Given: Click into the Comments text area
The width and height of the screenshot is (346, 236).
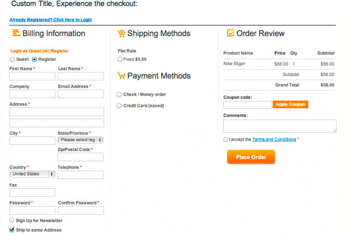Looking at the screenshot, I should click(x=280, y=126).
